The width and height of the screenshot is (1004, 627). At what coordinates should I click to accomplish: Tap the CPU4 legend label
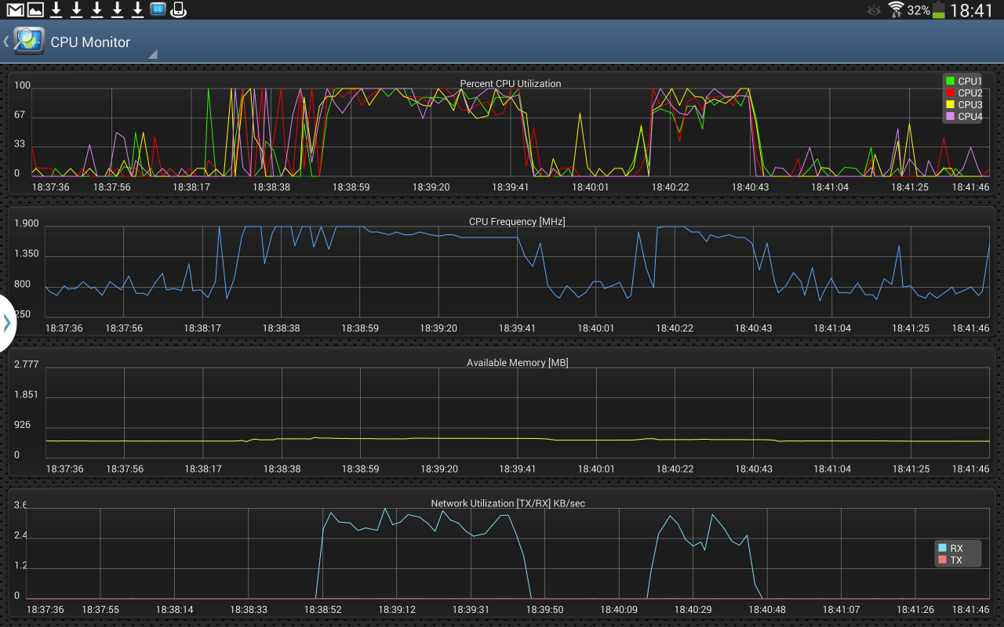969,116
